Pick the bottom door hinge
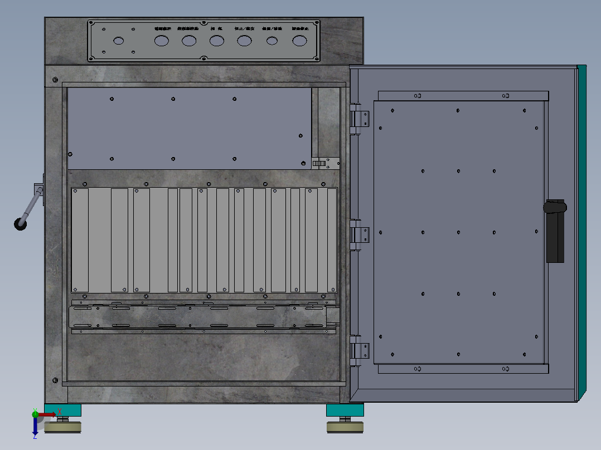The height and width of the screenshot is (450, 601). [x=360, y=351]
